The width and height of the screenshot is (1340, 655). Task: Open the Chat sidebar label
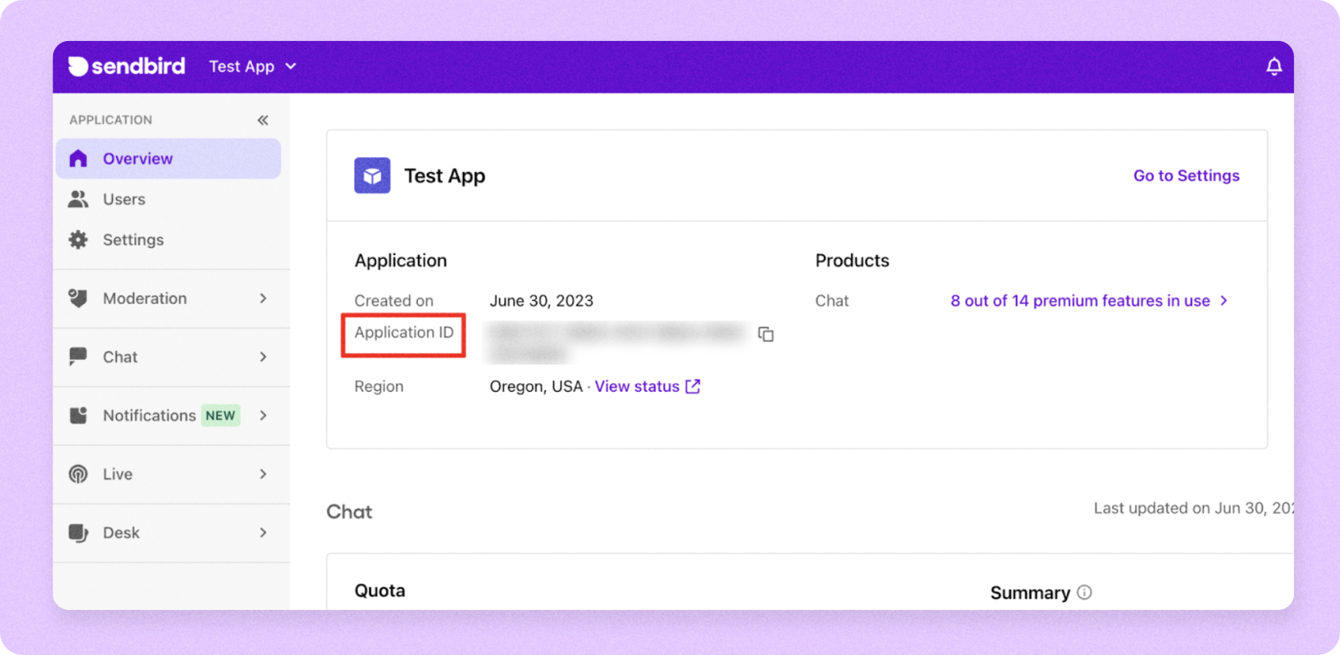[x=120, y=356]
